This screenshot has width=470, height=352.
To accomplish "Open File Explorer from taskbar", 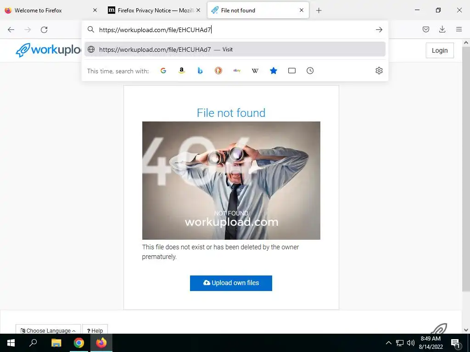I will point(56,343).
